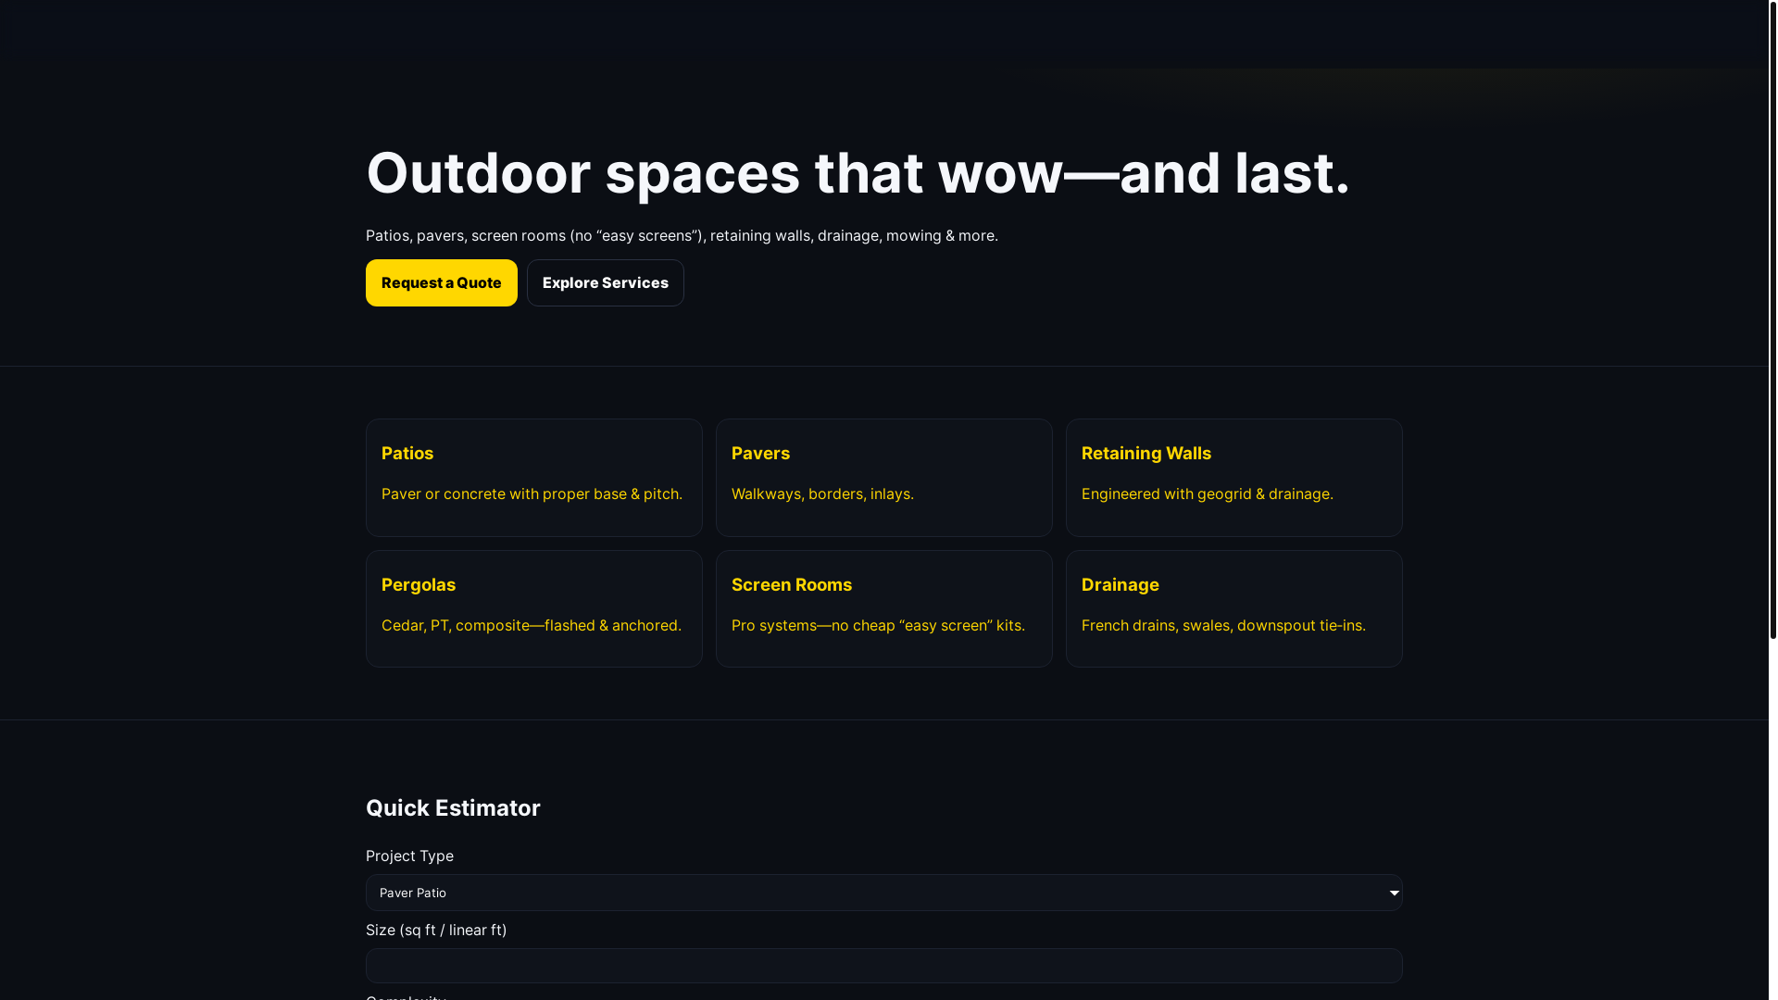Choose the Drainage card

pos(1233,609)
